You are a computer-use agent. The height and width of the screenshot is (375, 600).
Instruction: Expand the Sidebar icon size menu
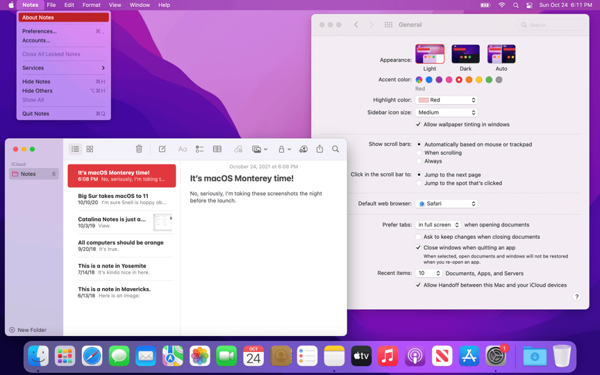[447, 112]
